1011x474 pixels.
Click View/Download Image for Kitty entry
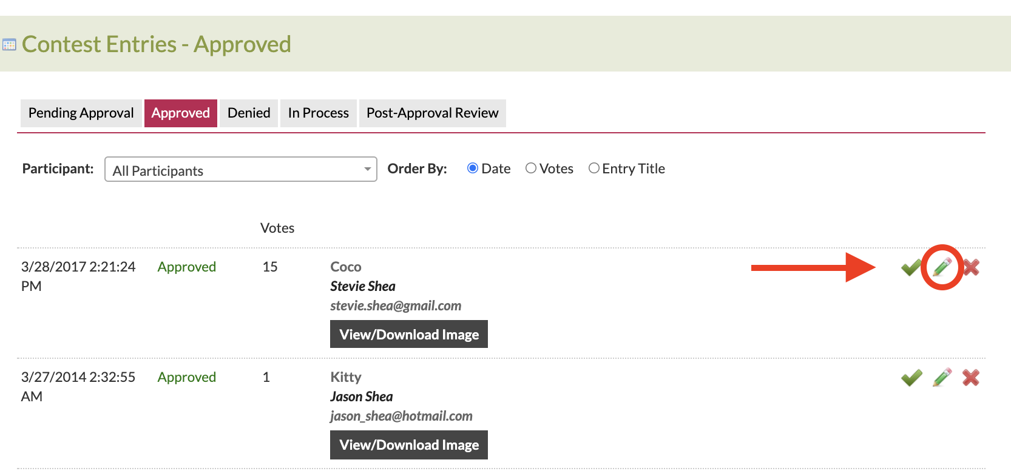click(x=409, y=445)
